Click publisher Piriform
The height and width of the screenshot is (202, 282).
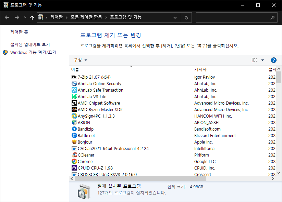(201, 155)
